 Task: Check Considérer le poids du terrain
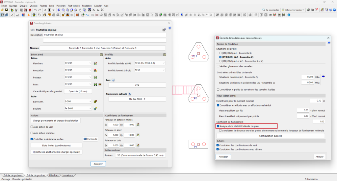[218, 89]
